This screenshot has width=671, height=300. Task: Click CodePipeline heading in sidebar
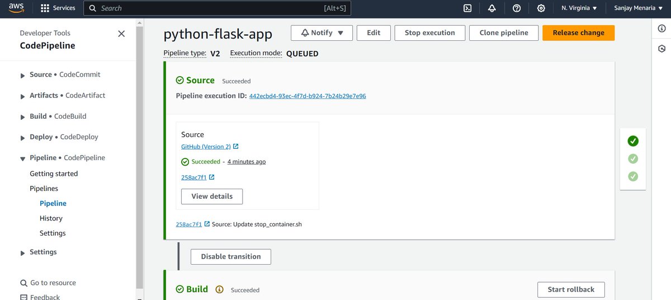pyautogui.click(x=48, y=46)
